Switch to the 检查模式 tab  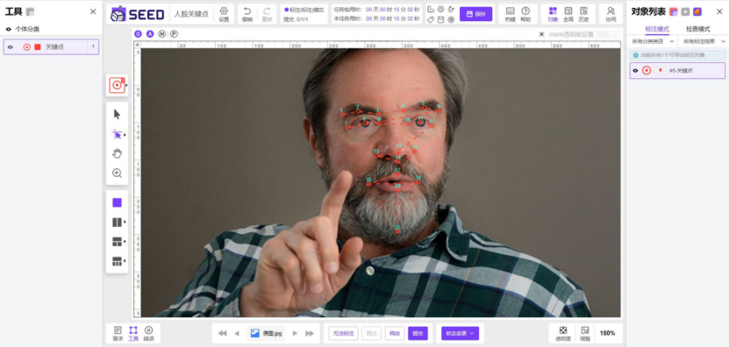[697, 29]
